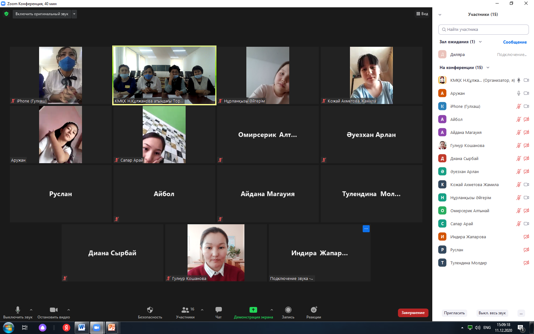534x334 pixels.
Task: Expand audio options arrow beside microphone
Action: point(31,310)
